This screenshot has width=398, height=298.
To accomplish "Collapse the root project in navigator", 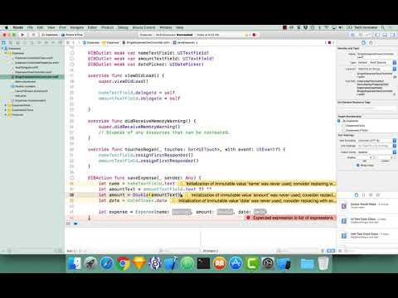I will pos(2,49).
